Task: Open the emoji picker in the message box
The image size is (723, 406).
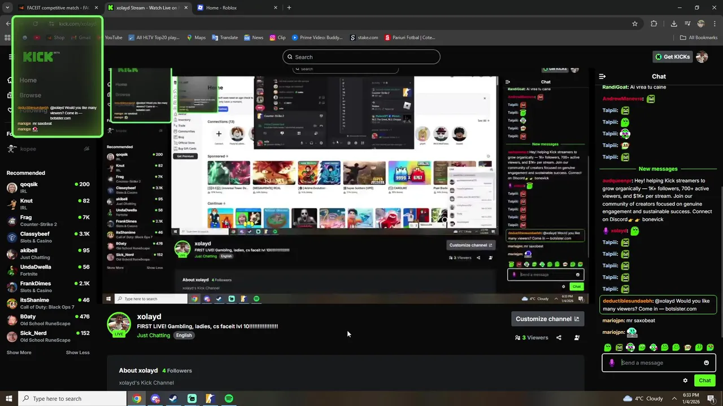Action: [706, 363]
